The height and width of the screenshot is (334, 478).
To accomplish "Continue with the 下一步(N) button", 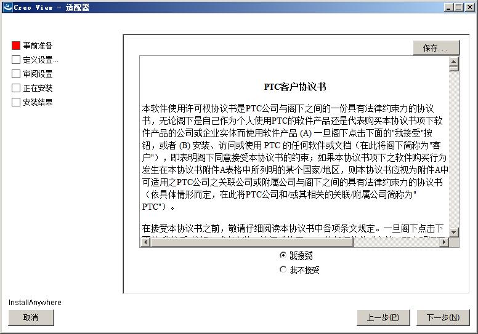I will [x=443, y=317].
